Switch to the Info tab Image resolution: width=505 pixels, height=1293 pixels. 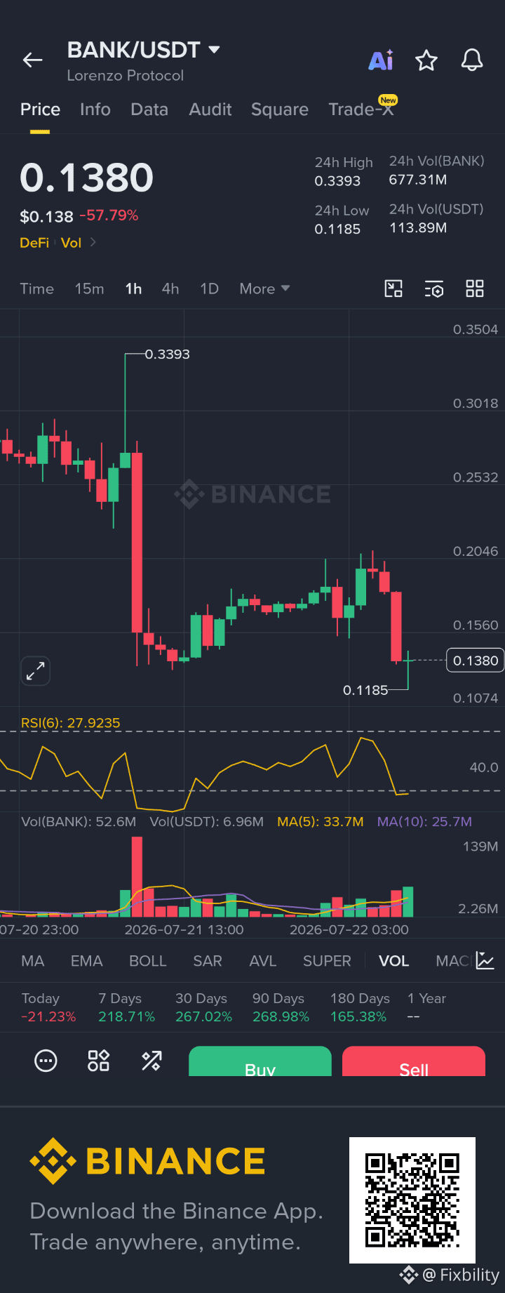(95, 110)
